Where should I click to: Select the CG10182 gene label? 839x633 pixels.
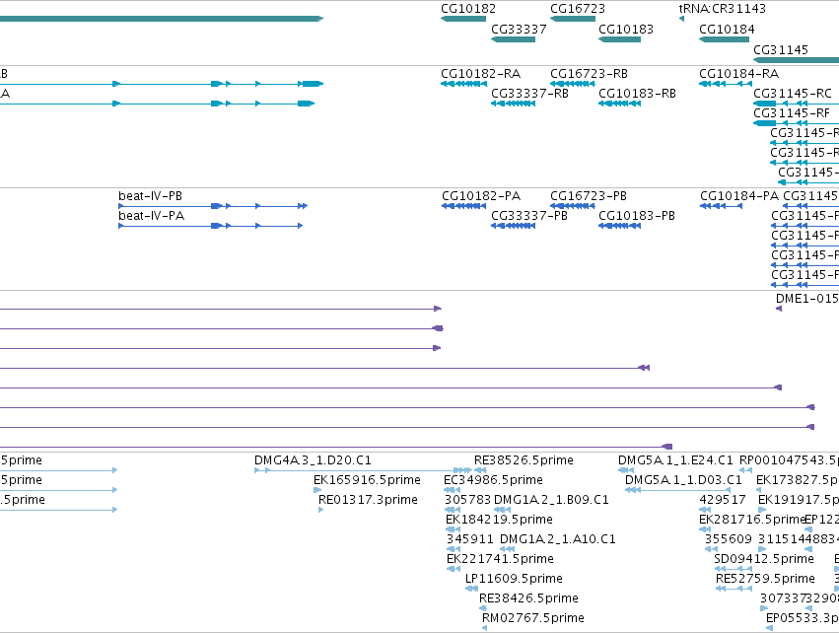[468, 9]
